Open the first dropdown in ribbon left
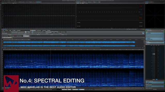This screenshot has height=92, width=165. click(6, 32)
